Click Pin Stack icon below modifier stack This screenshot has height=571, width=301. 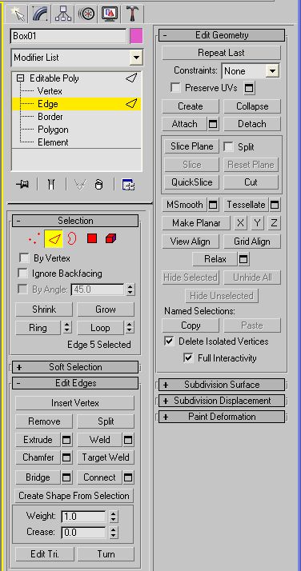coord(22,185)
